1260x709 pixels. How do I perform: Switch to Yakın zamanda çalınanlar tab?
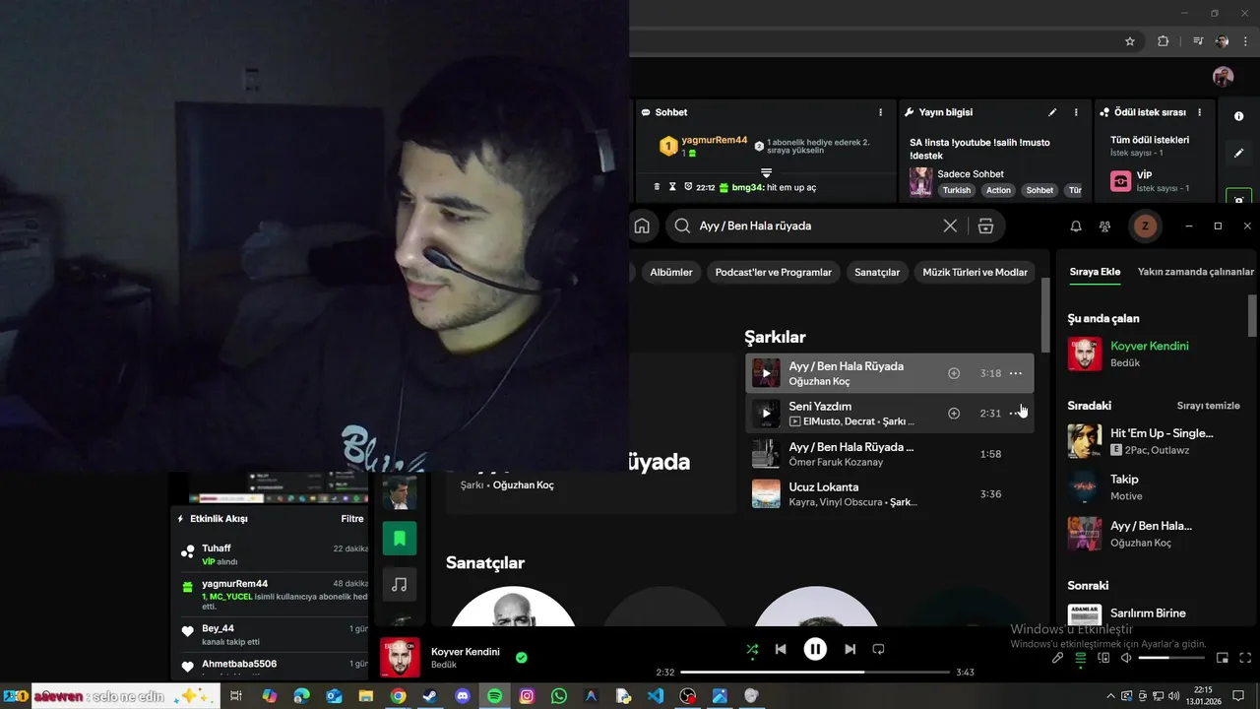1195,272
